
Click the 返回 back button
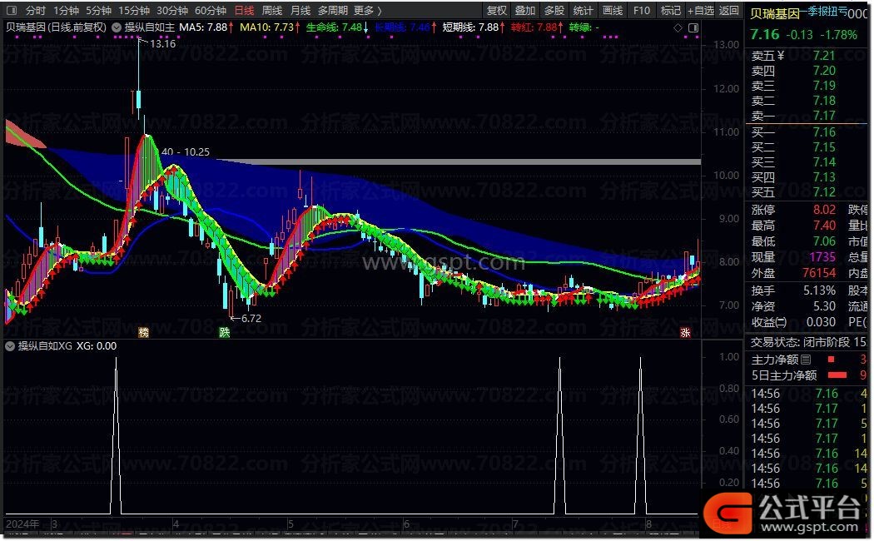(x=729, y=11)
